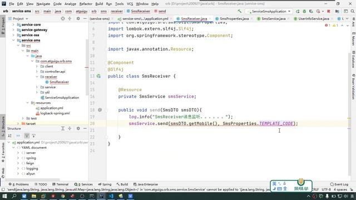The height and width of the screenshot is (200, 356).
Task: Jump to previous highlighted error arrow
Action: (x=342, y=26)
